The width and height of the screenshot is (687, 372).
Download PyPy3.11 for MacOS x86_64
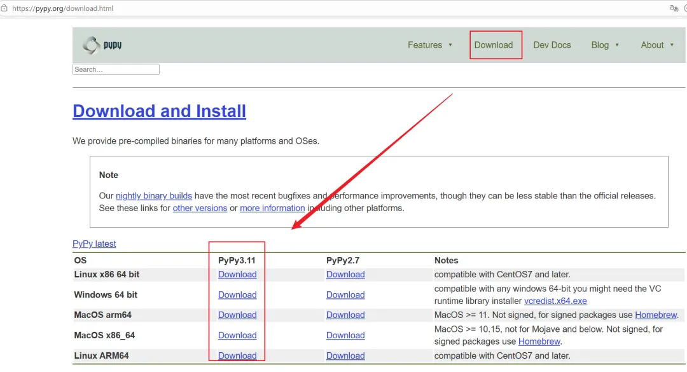click(237, 335)
